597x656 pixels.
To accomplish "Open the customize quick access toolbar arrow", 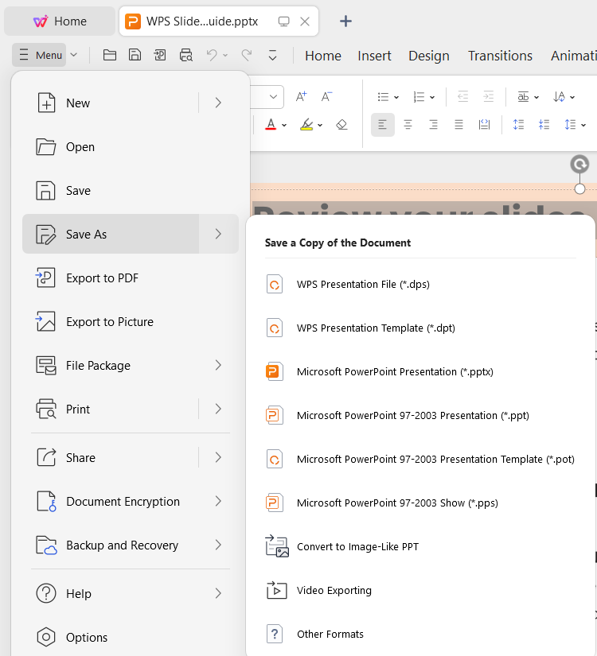I will click(273, 55).
